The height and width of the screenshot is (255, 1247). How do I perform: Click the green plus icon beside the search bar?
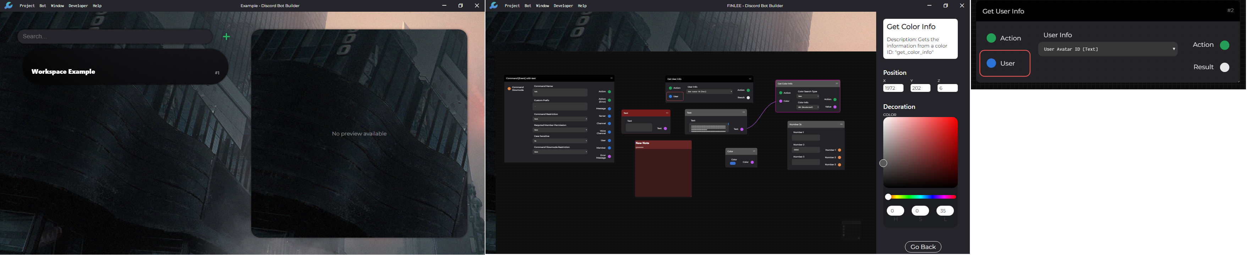(x=226, y=37)
